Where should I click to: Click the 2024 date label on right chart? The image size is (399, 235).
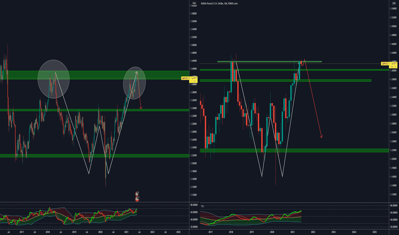[354, 232]
